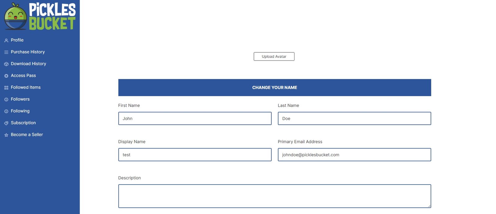Click the Followed Items grid icon
The width and height of the screenshot is (496, 214).
[6, 88]
